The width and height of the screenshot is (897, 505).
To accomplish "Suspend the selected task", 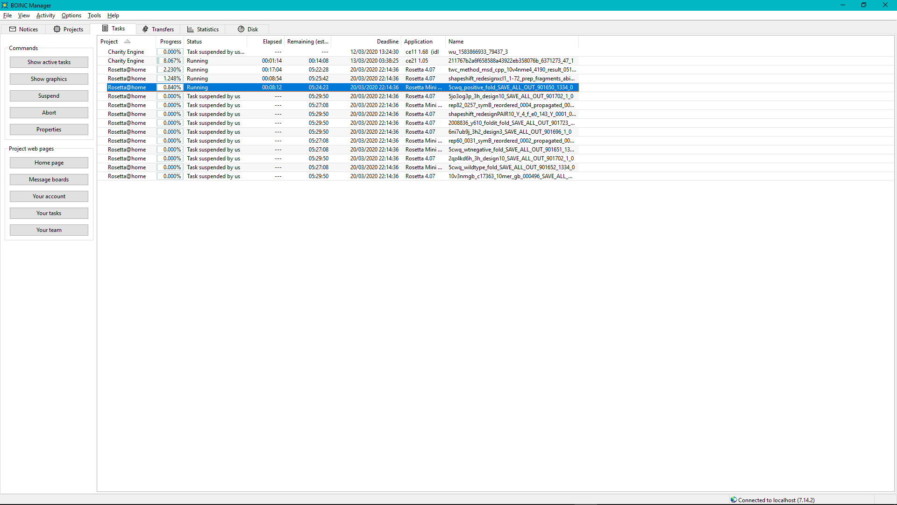I will click(x=49, y=96).
